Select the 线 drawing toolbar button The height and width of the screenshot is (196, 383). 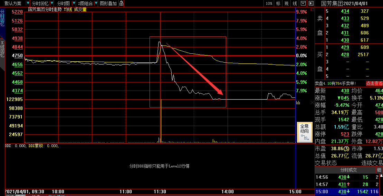pos(295,3)
